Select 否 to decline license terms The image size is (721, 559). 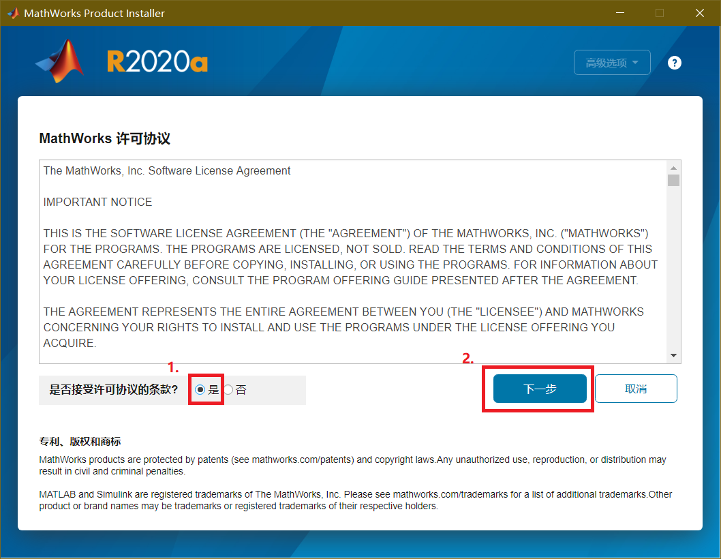click(229, 390)
